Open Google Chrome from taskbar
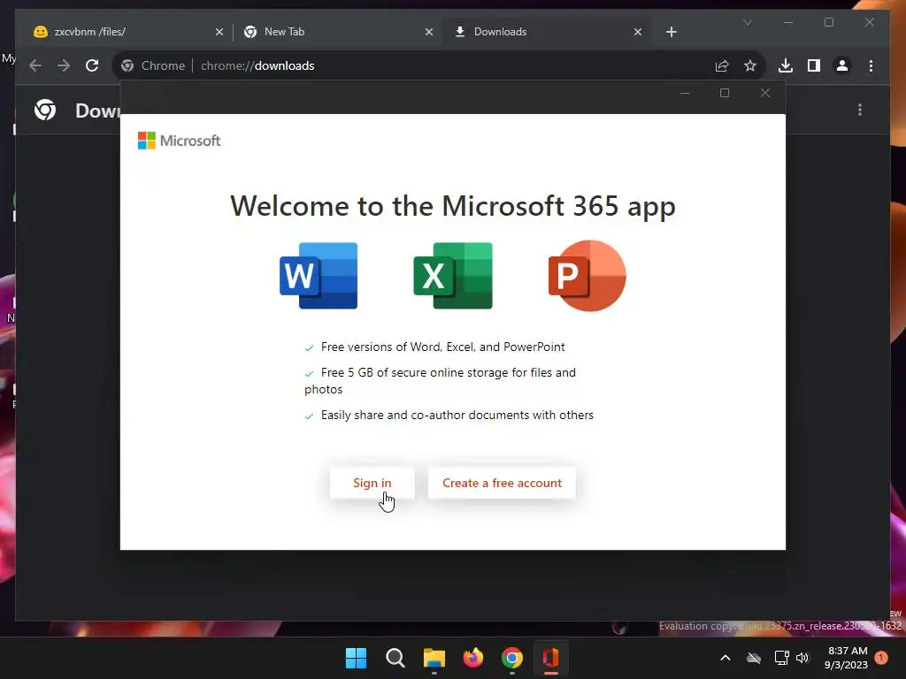This screenshot has width=906, height=679. click(512, 658)
